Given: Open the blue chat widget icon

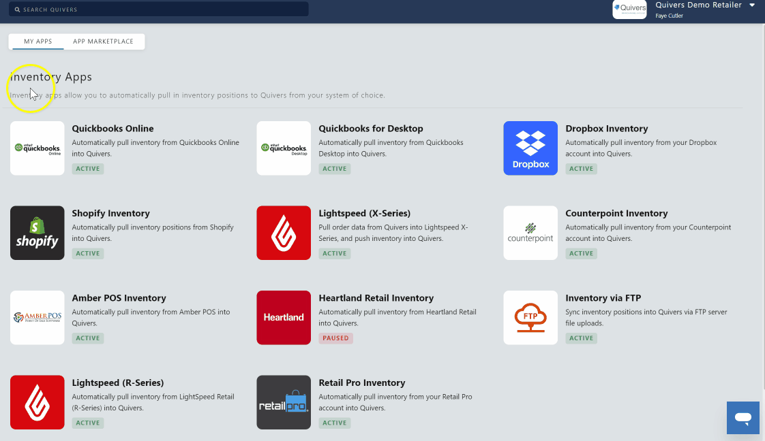Looking at the screenshot, I should pyautogui.click(x=743, y=418).
